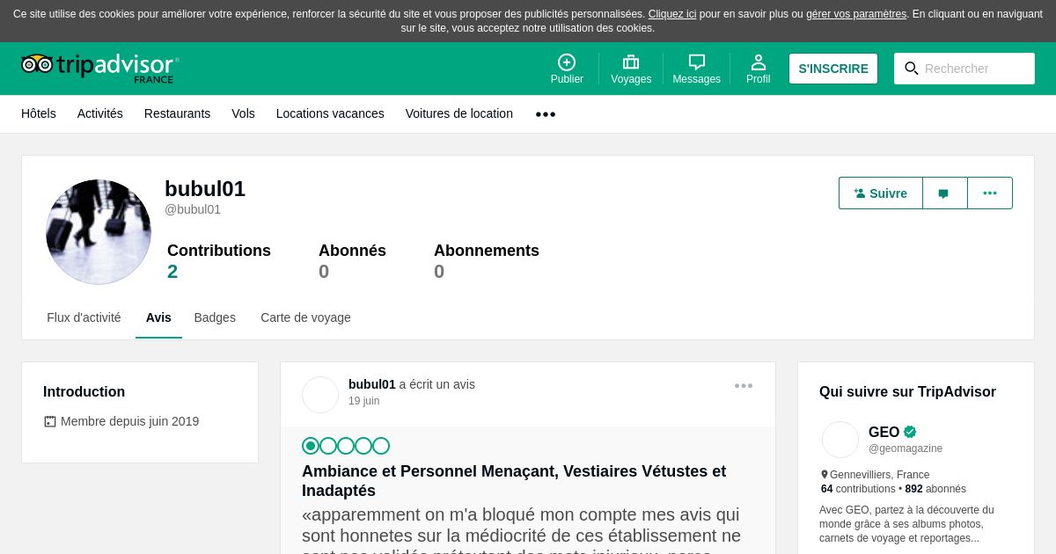Click the small avatar in the review header
The height and width of the screenshot is (554, 1056).
click(x=320, y=395)
